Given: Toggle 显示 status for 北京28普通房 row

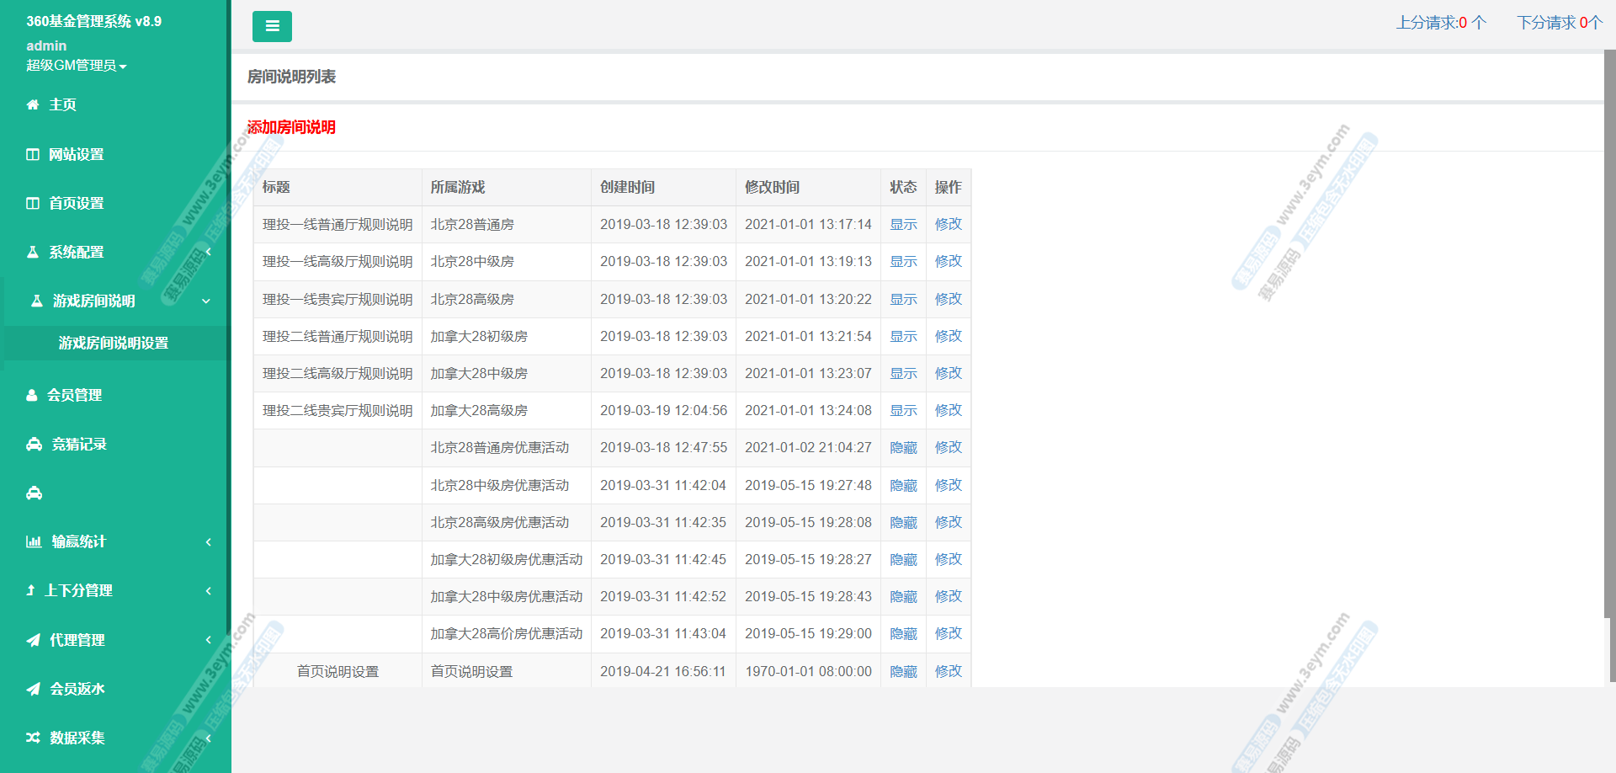Looking at the screenshot, I should [x=903, y=224].
